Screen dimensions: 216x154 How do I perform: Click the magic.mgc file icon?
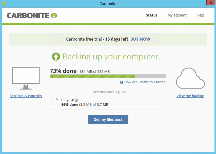(x=55, y=102)
